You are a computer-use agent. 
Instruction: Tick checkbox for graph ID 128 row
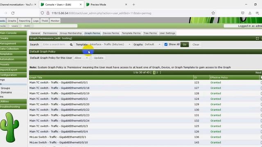(261, 94)
